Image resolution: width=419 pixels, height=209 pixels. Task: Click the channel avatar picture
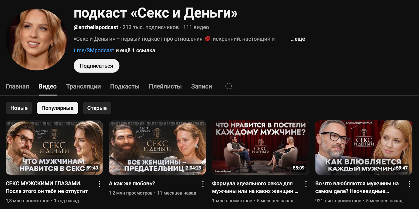[x=37, y=40]
